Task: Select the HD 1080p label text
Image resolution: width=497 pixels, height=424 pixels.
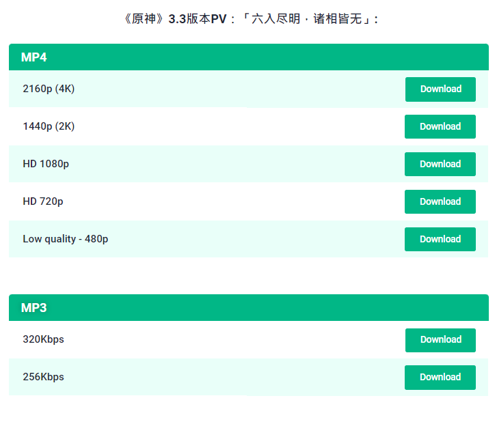Action: [46, 164]
